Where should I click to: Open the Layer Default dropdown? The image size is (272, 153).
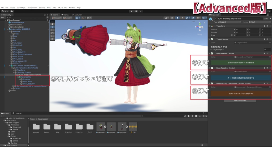coord(260,22)
